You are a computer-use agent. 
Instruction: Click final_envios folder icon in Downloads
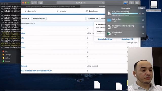pos(109,20)
